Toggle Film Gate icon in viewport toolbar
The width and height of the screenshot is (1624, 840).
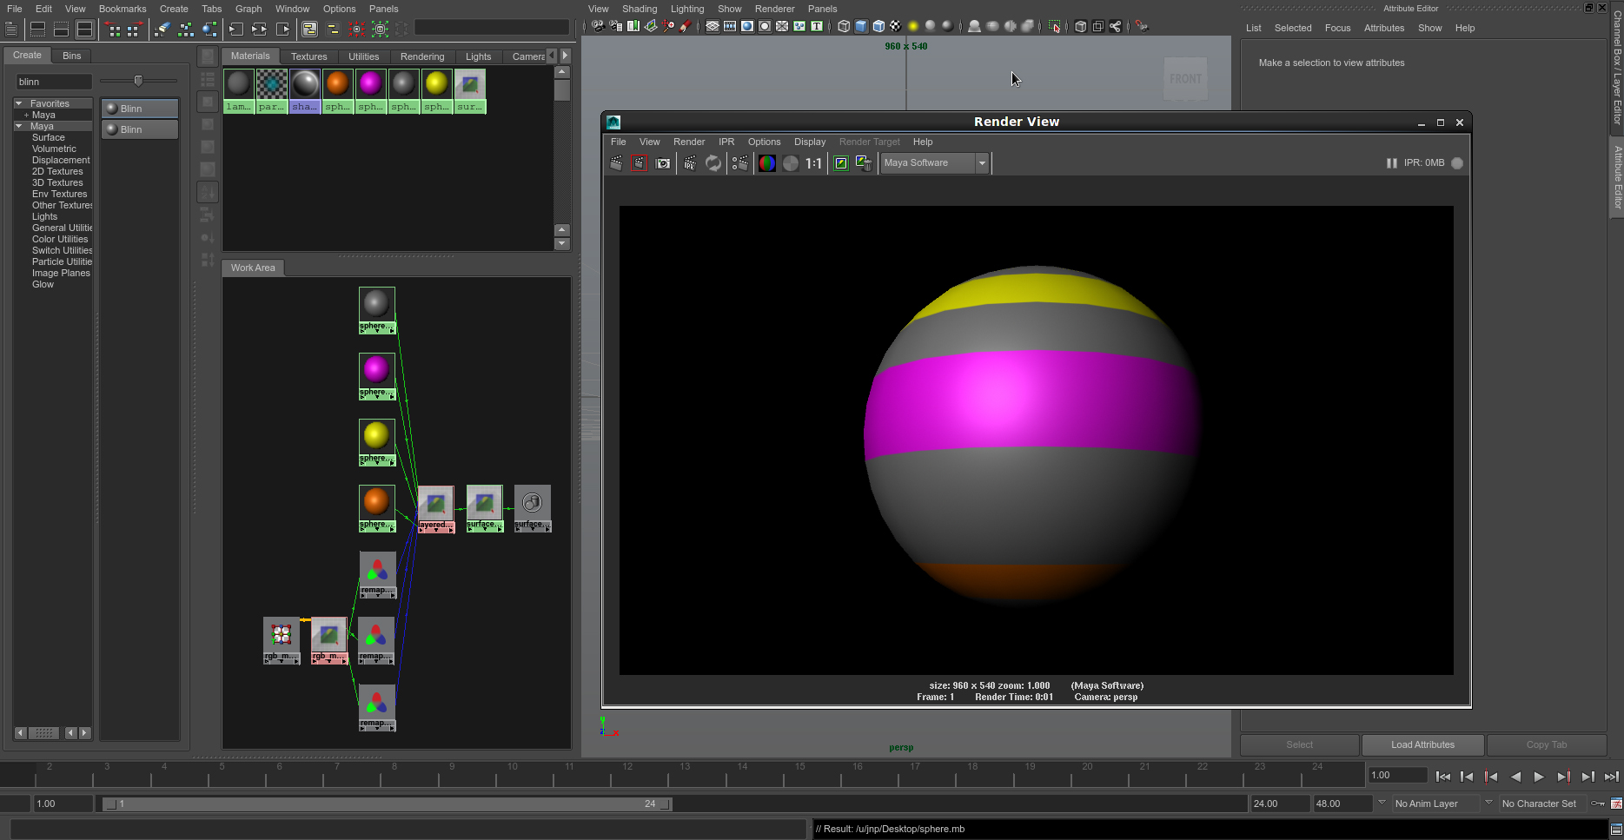coord(730,26)
